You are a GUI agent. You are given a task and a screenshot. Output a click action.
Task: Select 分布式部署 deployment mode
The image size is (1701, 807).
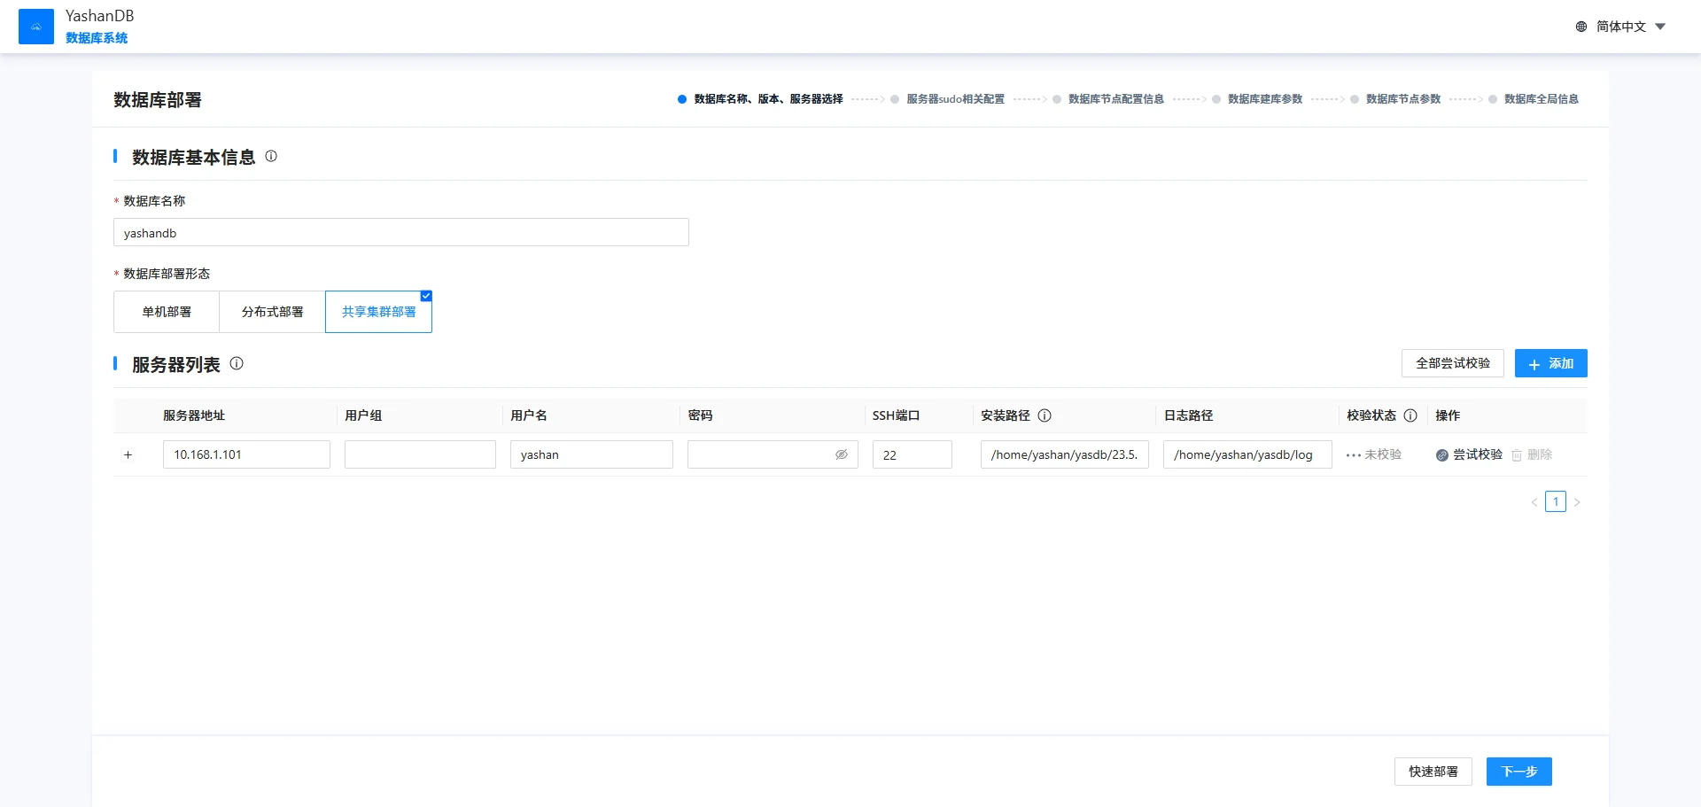pos(272,312)
